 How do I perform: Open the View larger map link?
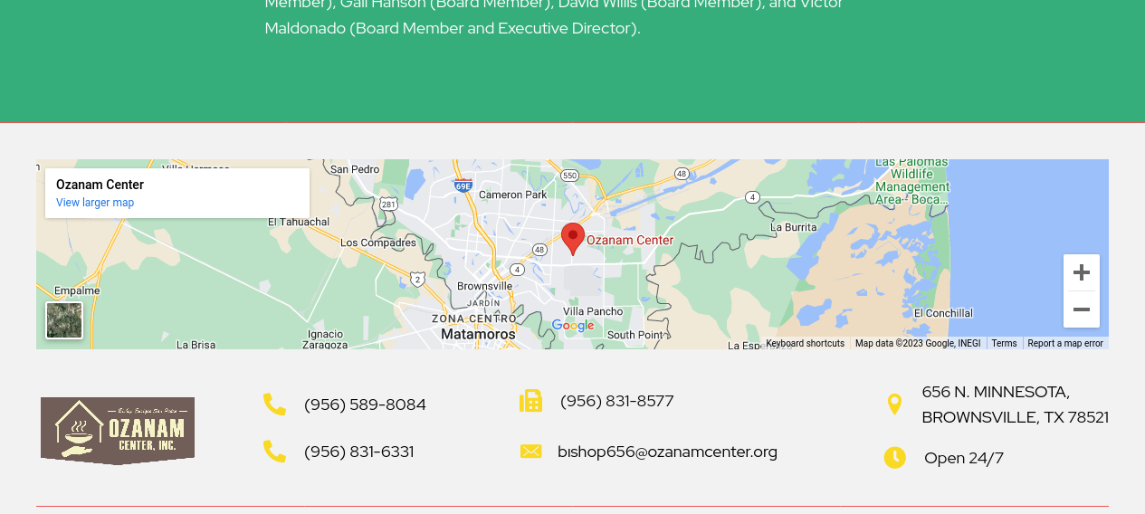click(x=95, y=203)
